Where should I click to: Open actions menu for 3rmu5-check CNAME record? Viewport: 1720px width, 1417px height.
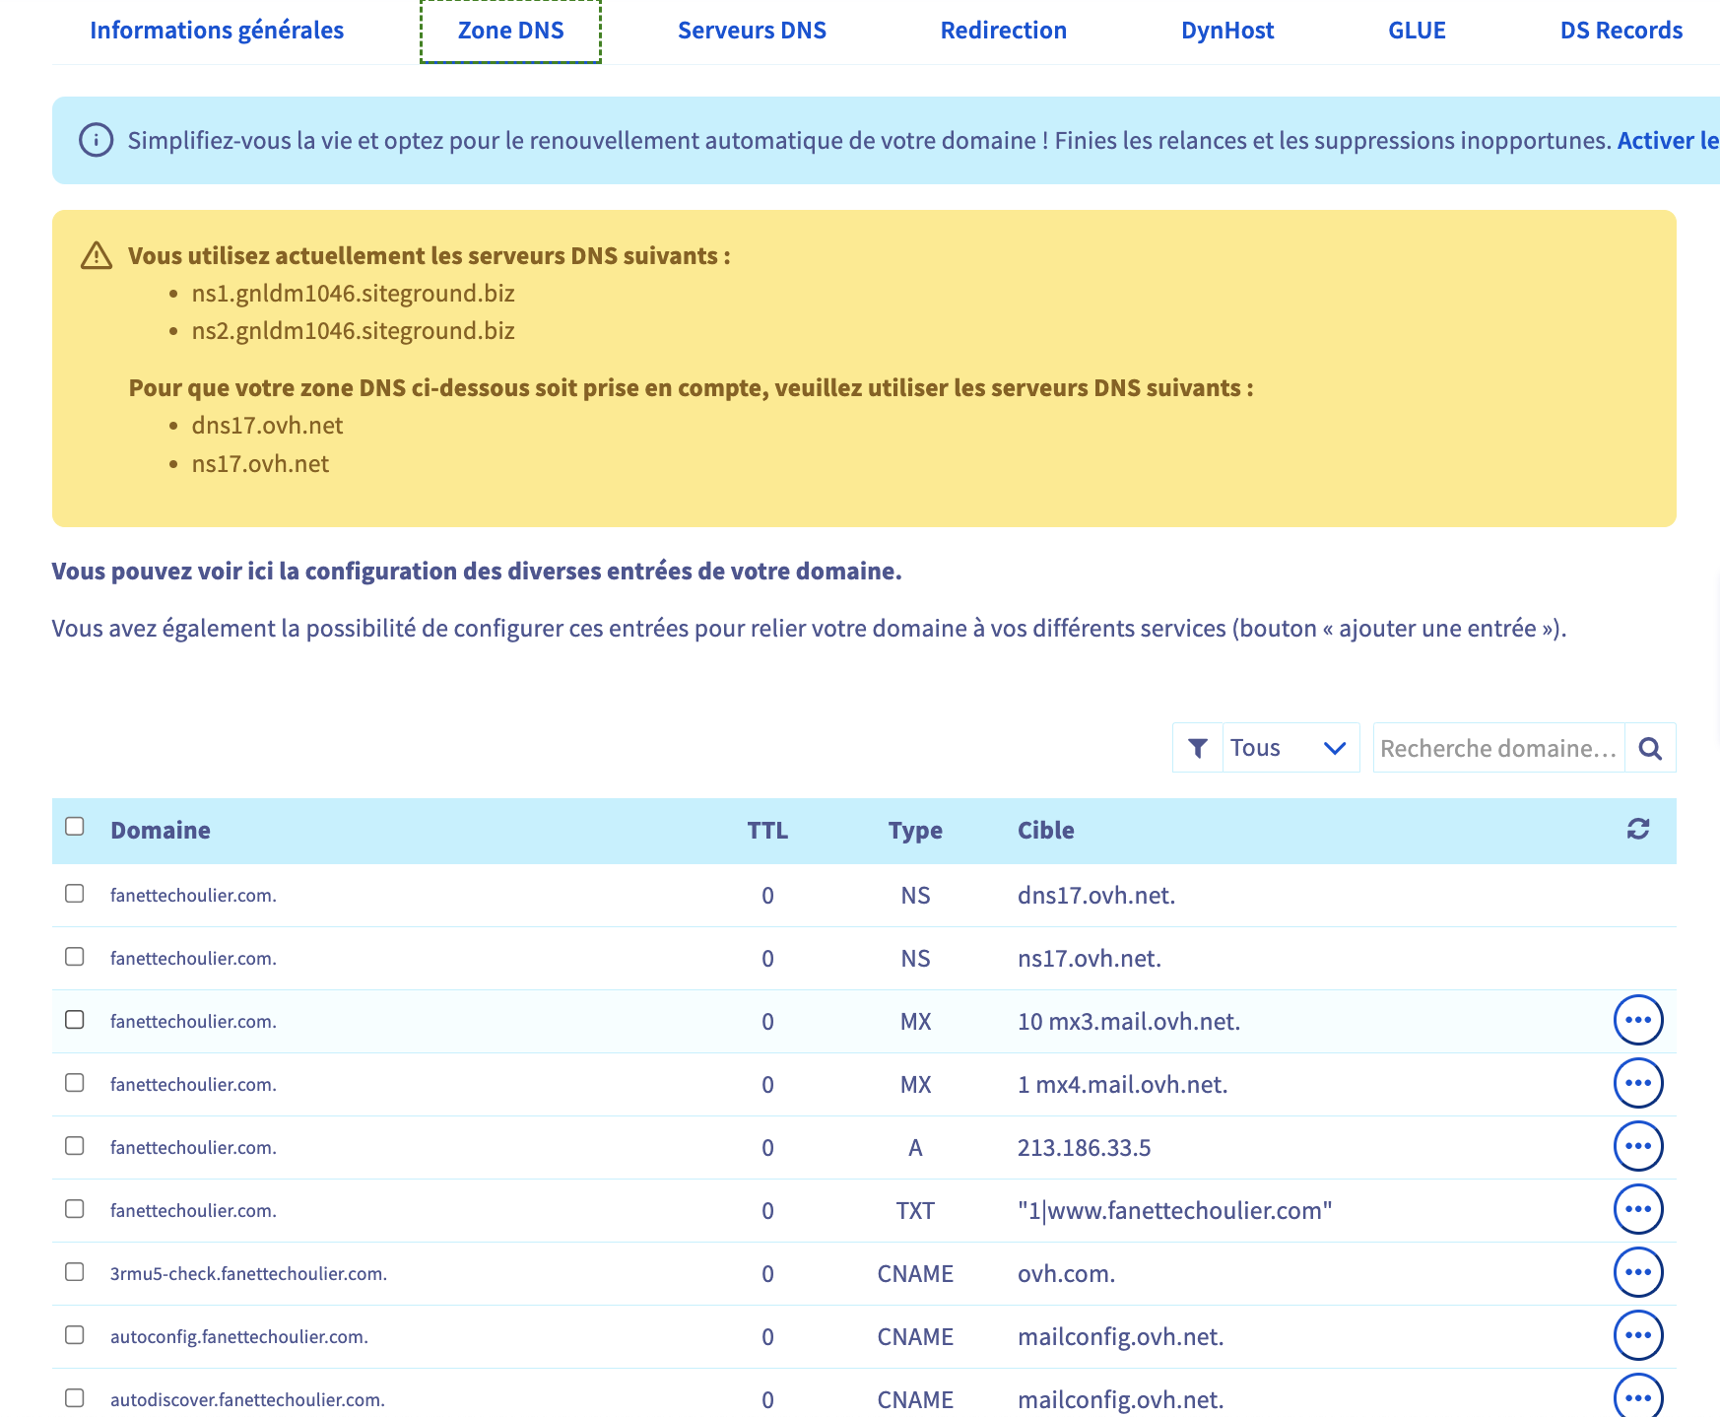pos(1638,1272)
